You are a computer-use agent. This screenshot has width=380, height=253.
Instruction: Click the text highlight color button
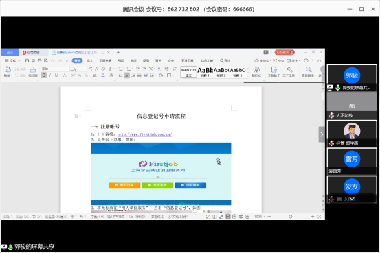click(94, 75)
